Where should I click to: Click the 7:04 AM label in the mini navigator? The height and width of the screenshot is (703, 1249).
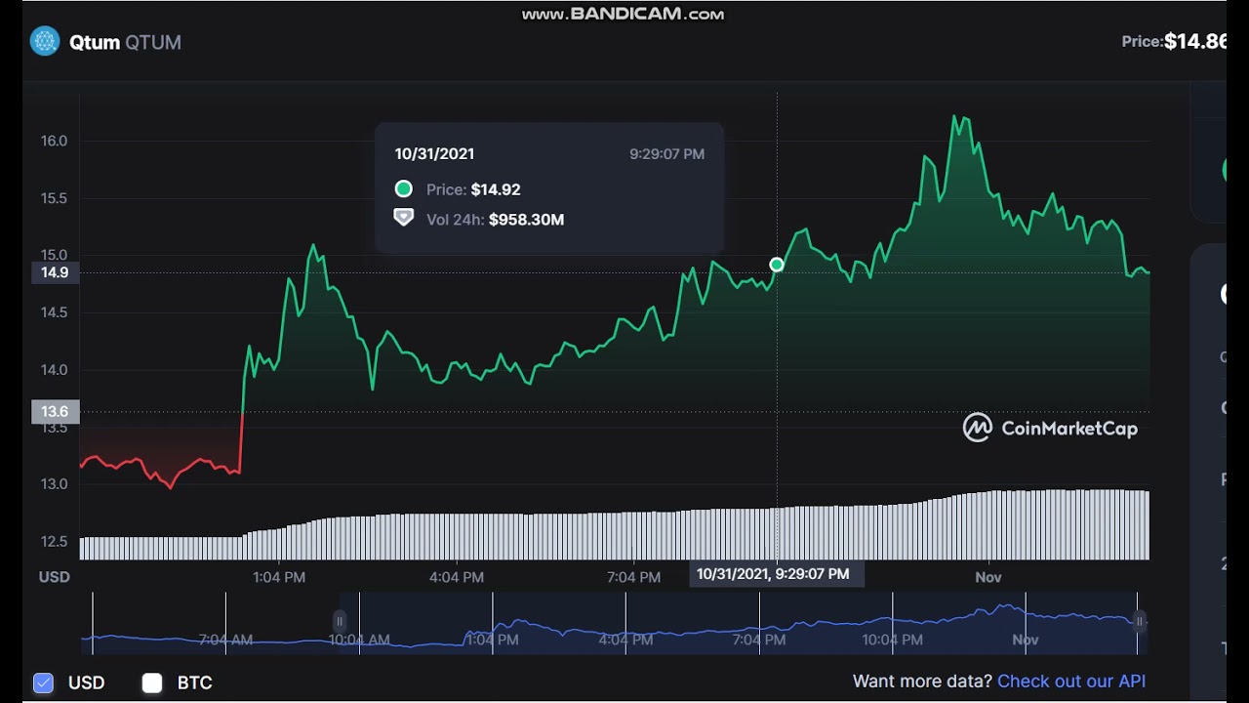225,640
